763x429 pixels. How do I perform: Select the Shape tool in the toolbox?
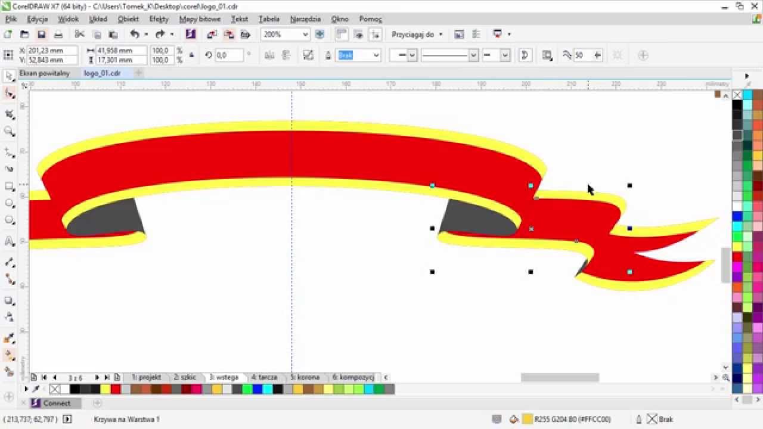click(x=10, y=94)
